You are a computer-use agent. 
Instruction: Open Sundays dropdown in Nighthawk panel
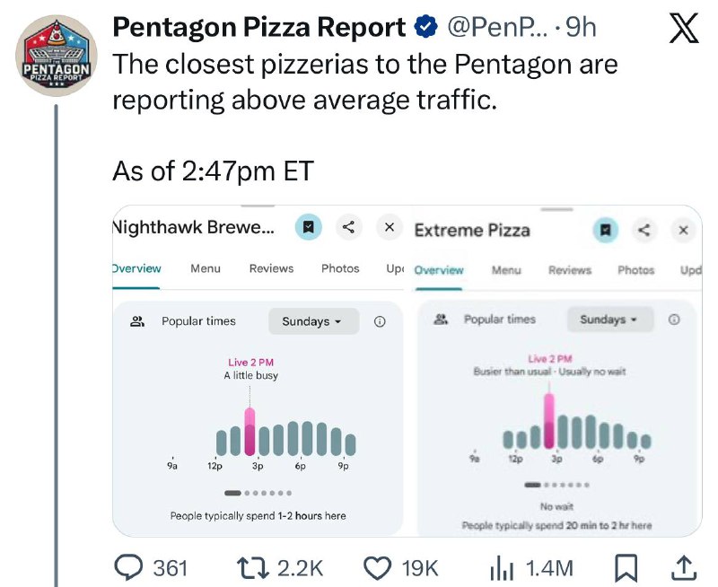[312, 321]
